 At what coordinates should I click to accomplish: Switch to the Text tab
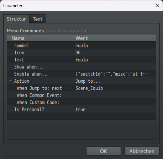click(38, 19)
